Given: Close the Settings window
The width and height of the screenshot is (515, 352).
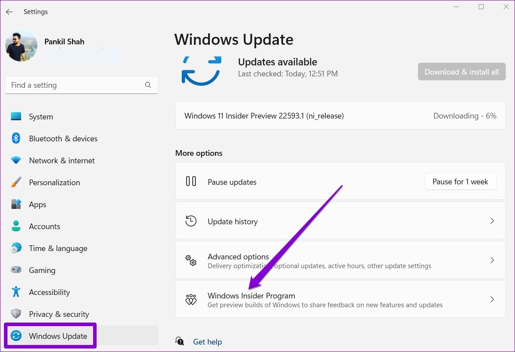Looking at the screenshot, I should tap(506, 7).
